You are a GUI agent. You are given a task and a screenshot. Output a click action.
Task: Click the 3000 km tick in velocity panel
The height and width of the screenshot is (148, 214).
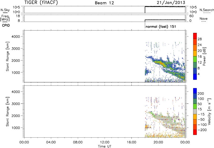pos(16,104)
